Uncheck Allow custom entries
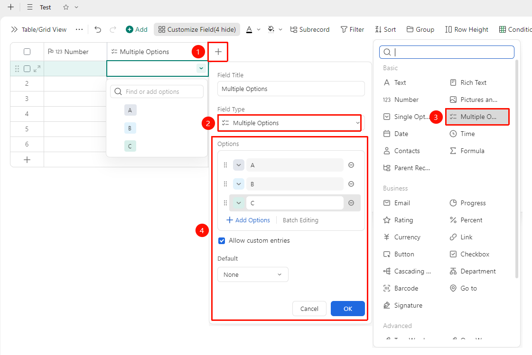 pyautogui.click(x=222, y=241)
